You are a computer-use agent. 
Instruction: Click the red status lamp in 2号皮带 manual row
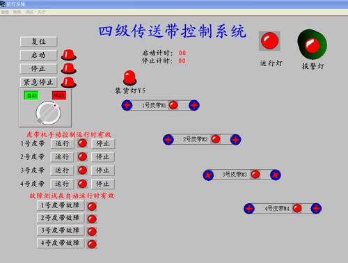[82, 157]
